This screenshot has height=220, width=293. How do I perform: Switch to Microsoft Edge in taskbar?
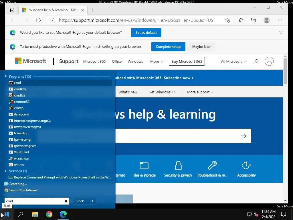click(63, 214)
